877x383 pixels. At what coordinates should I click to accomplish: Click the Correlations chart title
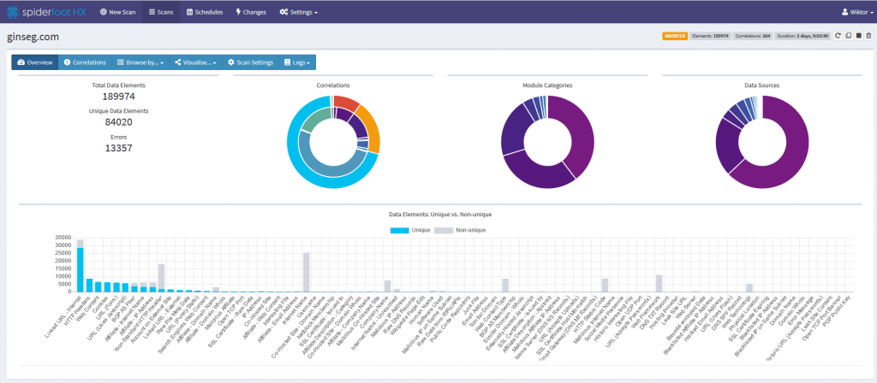point(333,85)
